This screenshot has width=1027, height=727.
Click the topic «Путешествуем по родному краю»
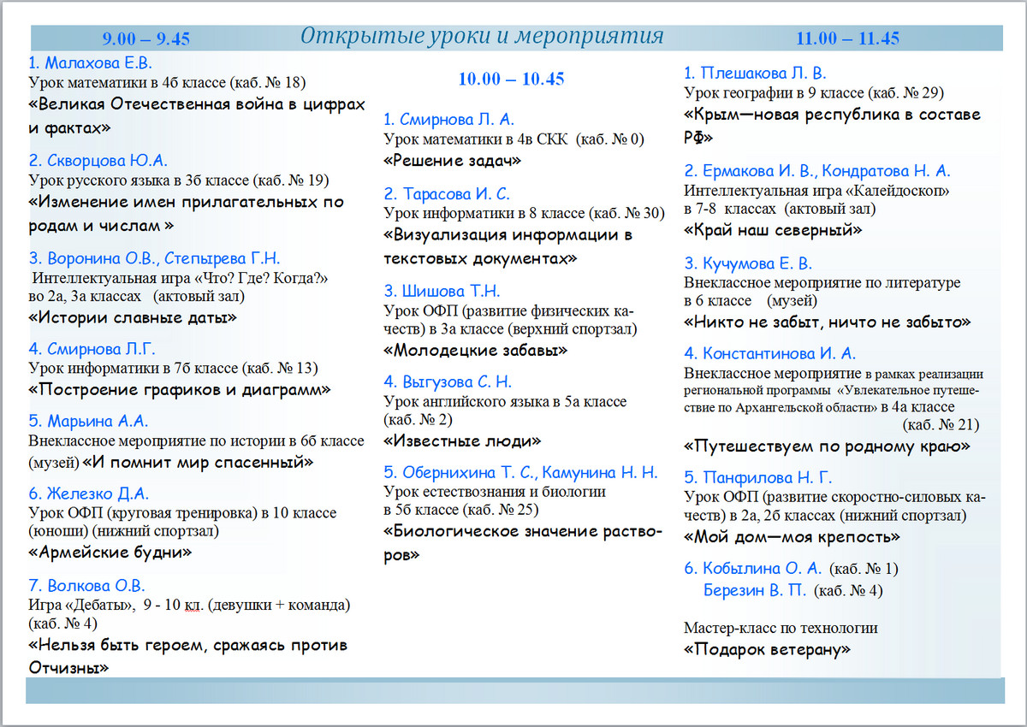pyautogui.click(x=827, y=446)
